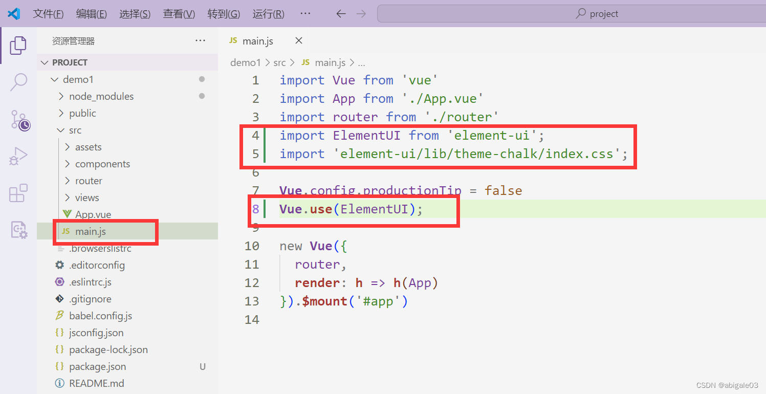This screenshot has width=766, height=394.
Task: Open the Search view in activity bar
Action: (x=18, y=82)
